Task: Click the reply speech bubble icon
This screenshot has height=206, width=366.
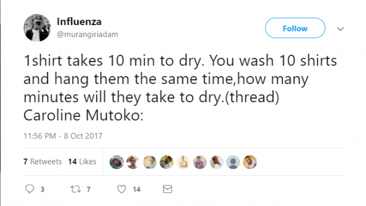Action: [30, 189]
